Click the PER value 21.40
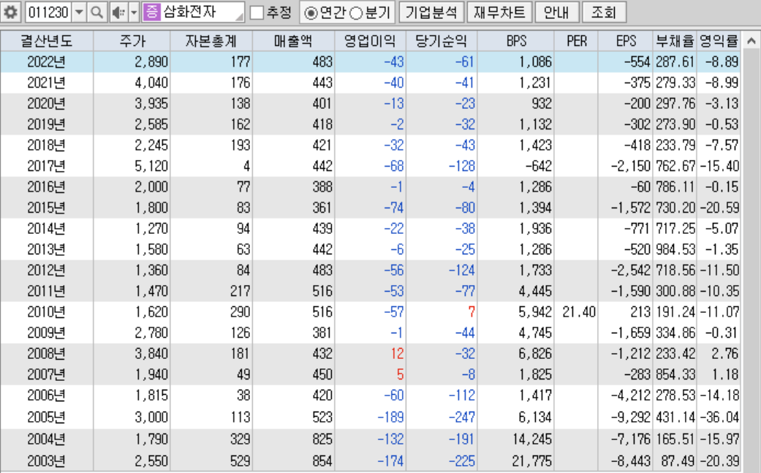The image size is (761, 473). pos(579,312)
